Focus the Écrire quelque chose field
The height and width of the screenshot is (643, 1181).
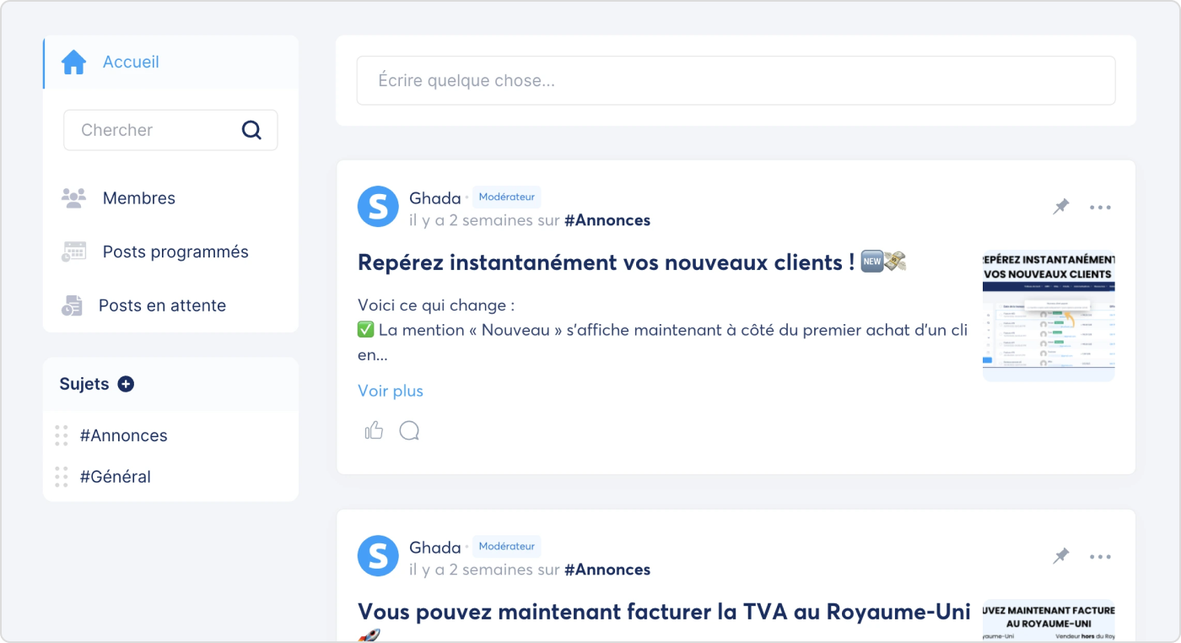736,81
